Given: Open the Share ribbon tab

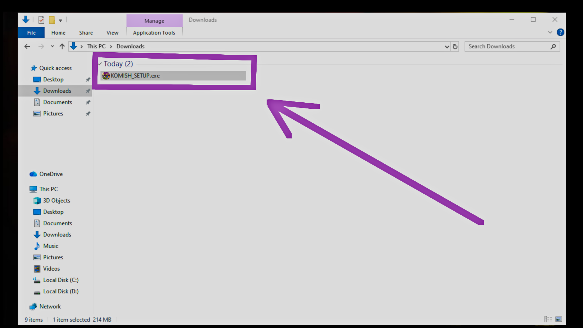Looking at the screenshot, I should tap(86, 32).
